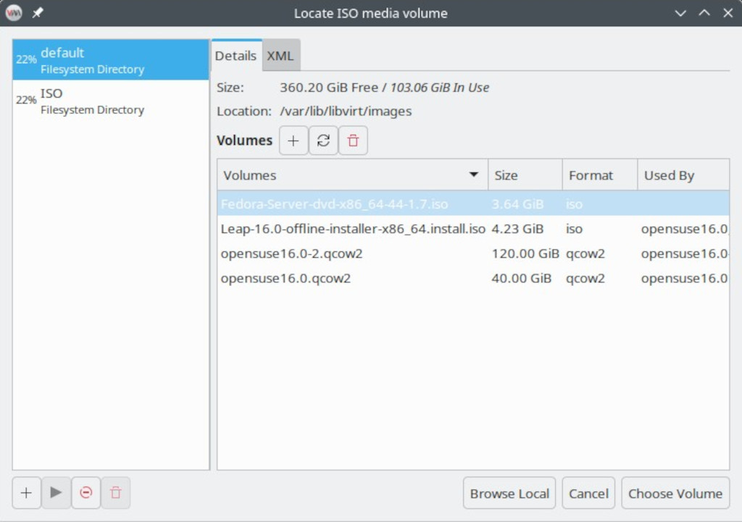Image resolution: width=742 pixels, height=522 pixels.
Task: Click the location path /var/lib/libvirt/images
Action: 346,111
